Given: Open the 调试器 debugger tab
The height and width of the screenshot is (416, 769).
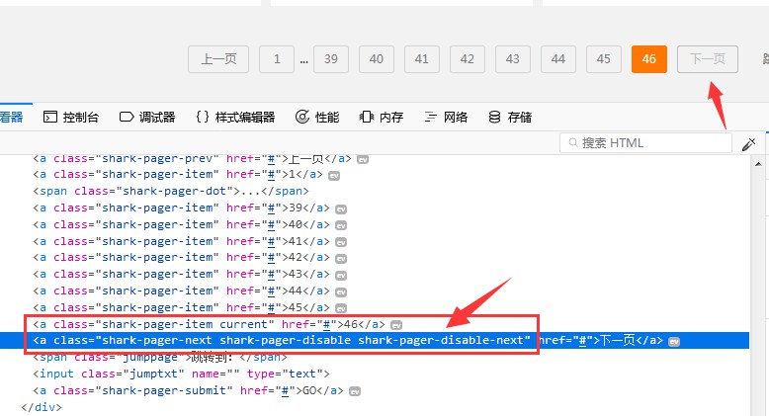Looking at the screenshot, I should [x=147, y=118].
